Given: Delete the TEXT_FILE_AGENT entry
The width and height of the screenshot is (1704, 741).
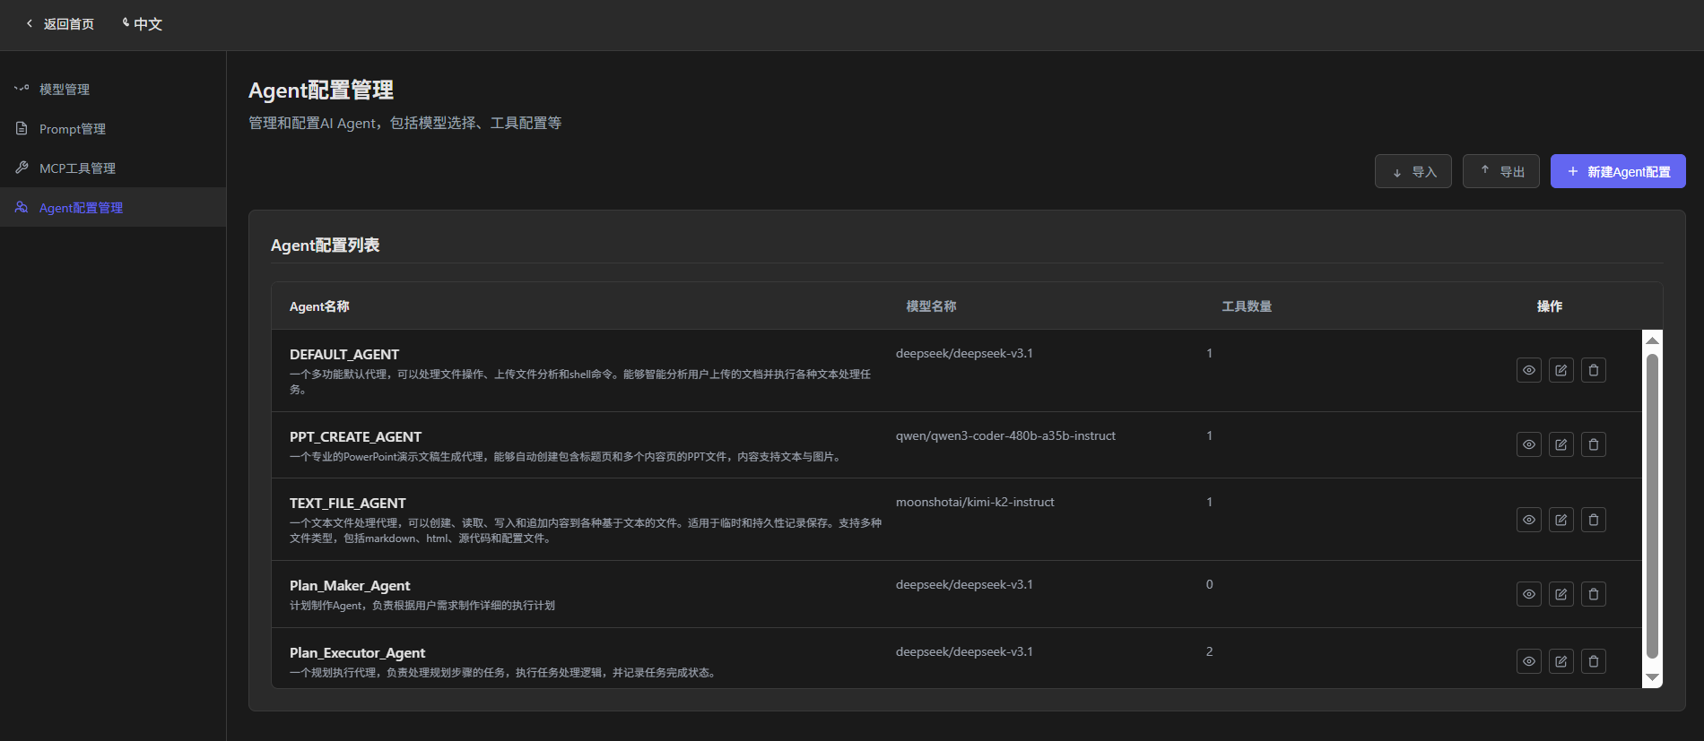Looking at the screenshot, I should pos(1594,520).
